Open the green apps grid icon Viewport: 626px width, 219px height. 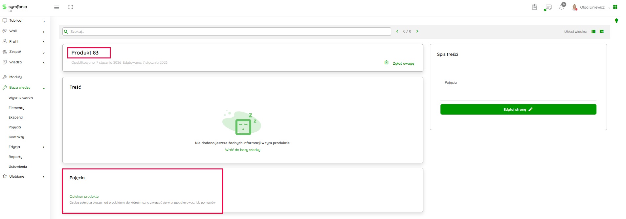click(x=615, y=7)
